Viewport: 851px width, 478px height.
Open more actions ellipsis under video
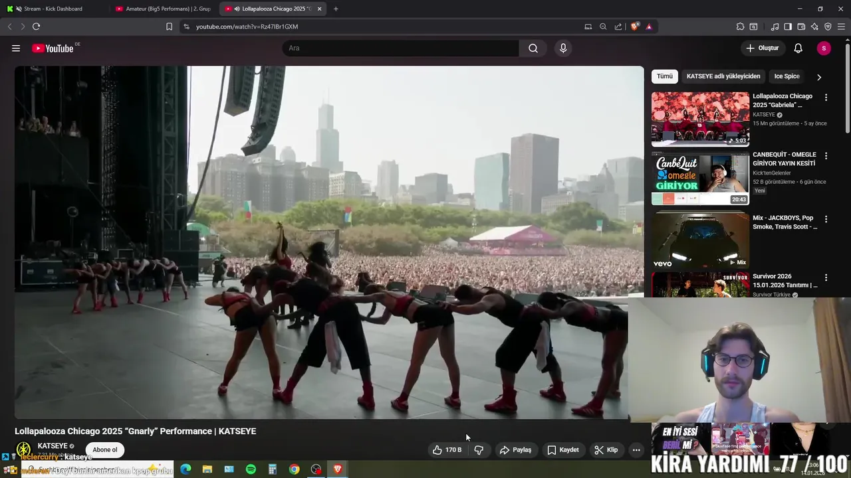636,450
